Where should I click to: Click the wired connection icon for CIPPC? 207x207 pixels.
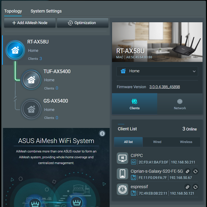pyautogui.click(x=134, y=162)
